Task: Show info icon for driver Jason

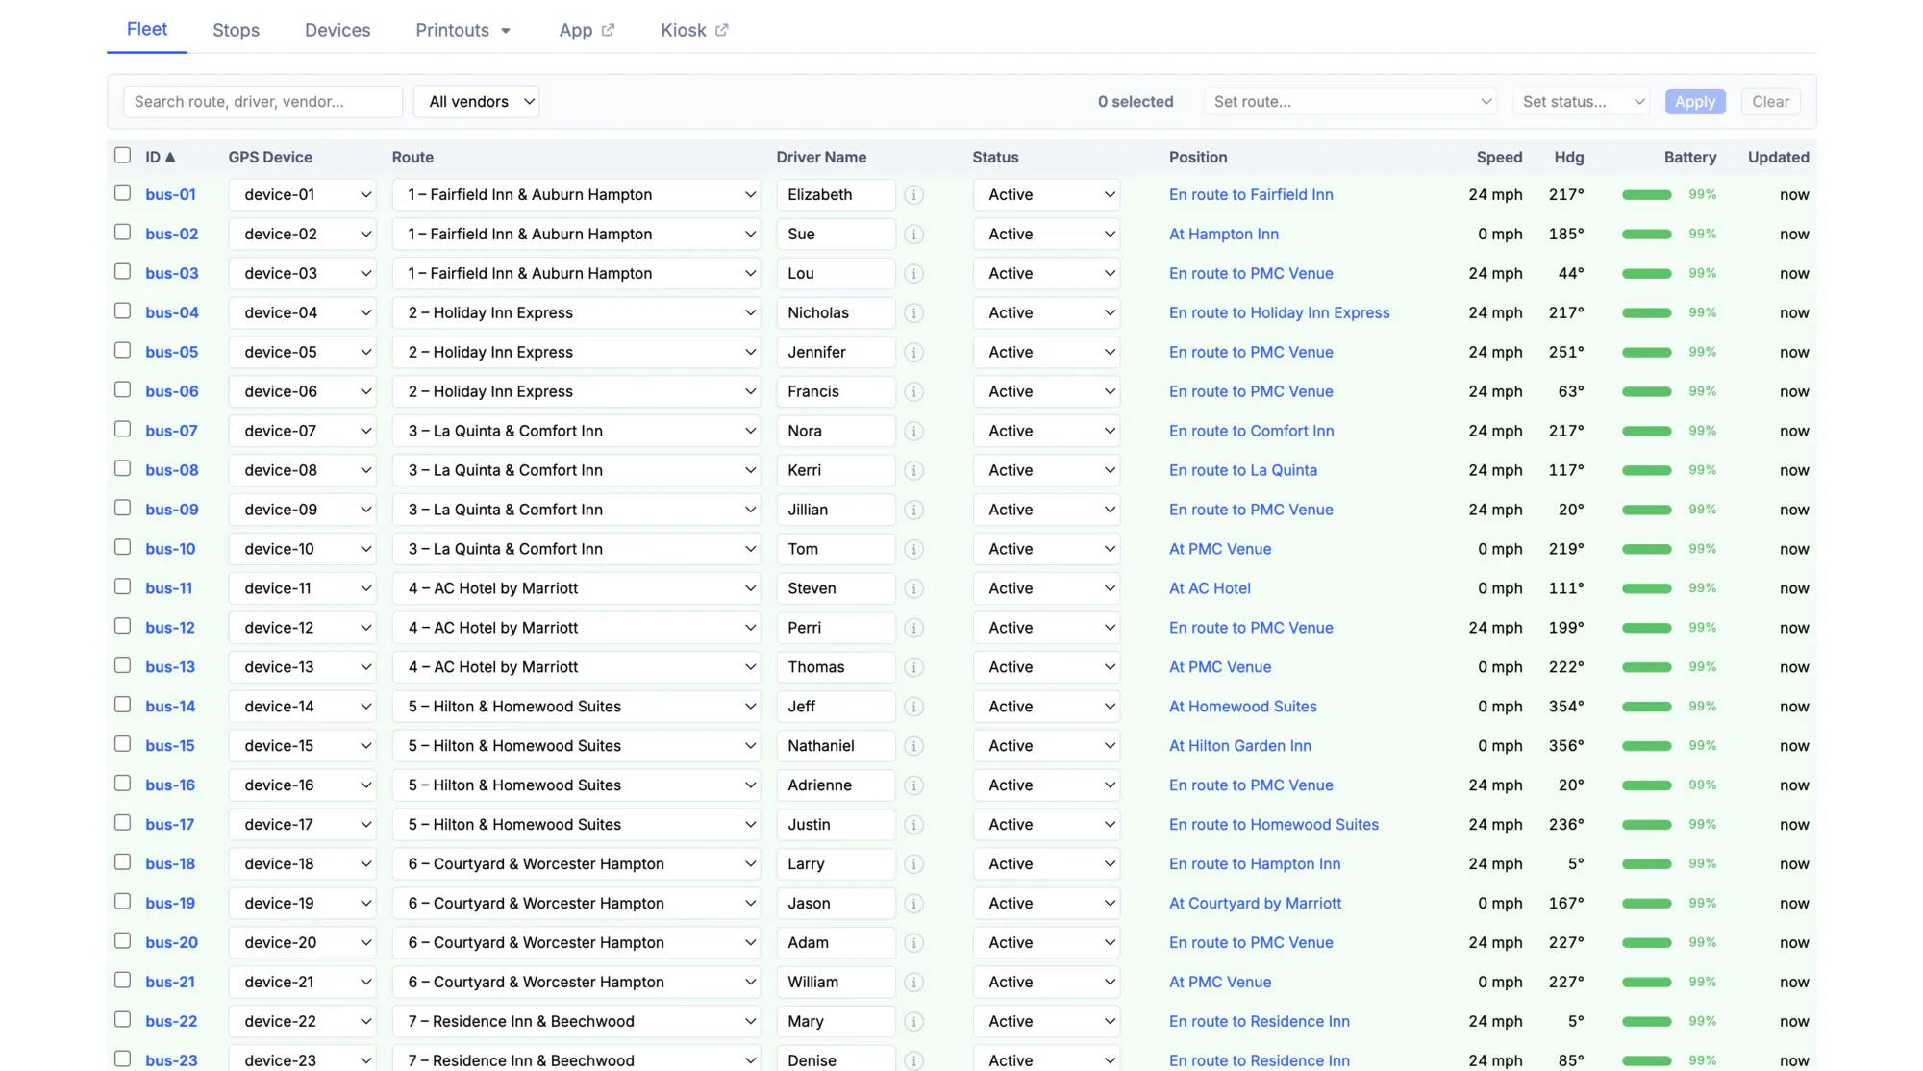Action: pos(913,904)
